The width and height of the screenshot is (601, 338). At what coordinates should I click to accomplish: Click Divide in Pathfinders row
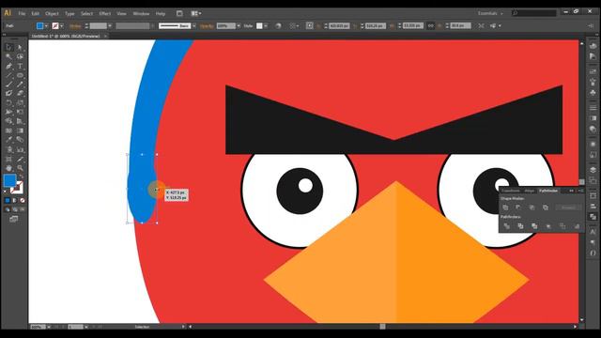point(507,226)
